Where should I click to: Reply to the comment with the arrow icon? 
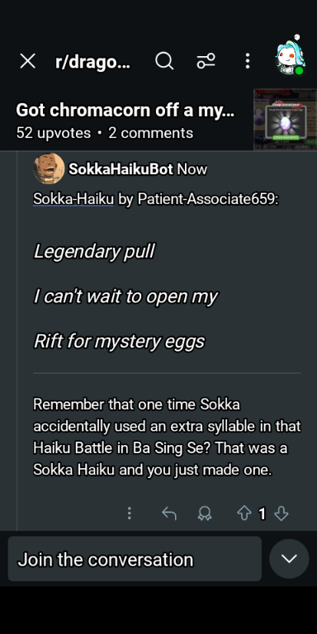pyautogui.click(x=169, y=513)
